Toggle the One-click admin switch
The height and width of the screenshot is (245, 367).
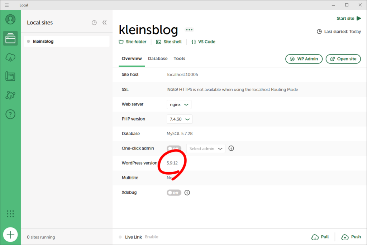174,149
